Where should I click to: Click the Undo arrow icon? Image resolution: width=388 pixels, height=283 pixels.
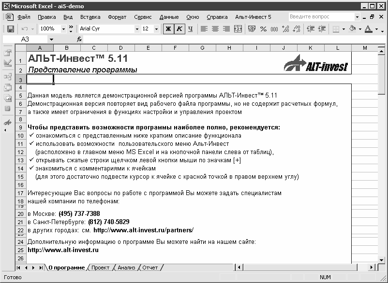[25, 29]
